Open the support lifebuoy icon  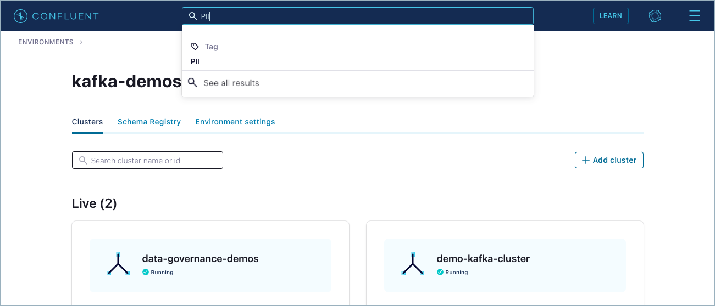pyautogui.click(x=655, y=16)
